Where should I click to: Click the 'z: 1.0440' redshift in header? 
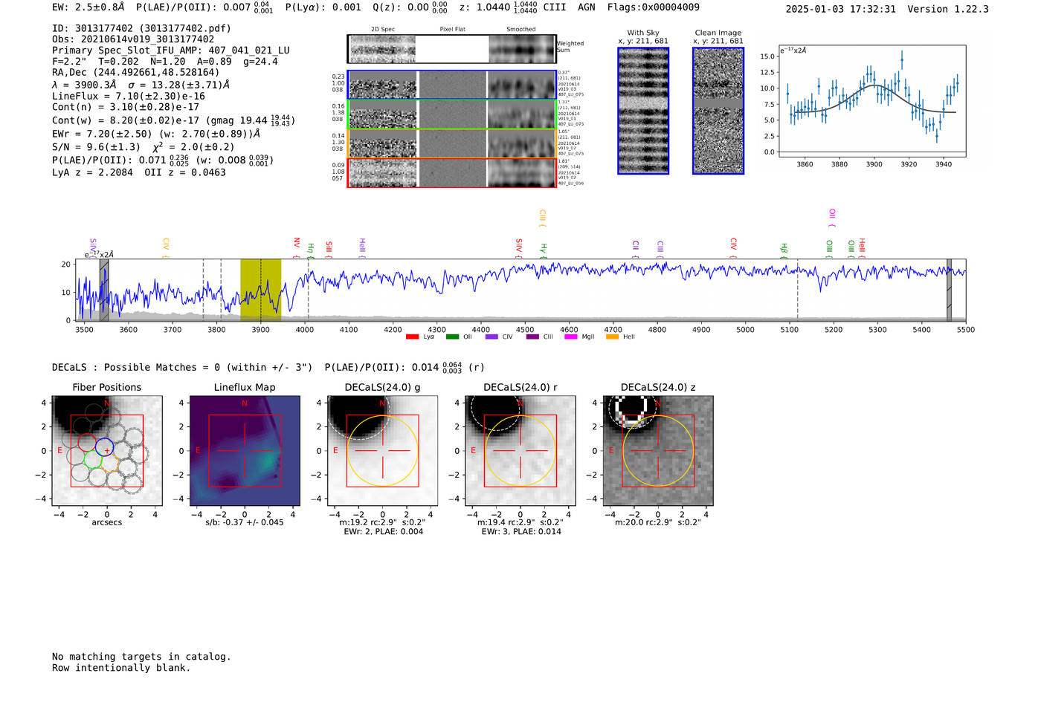click(x=485, y=7)
